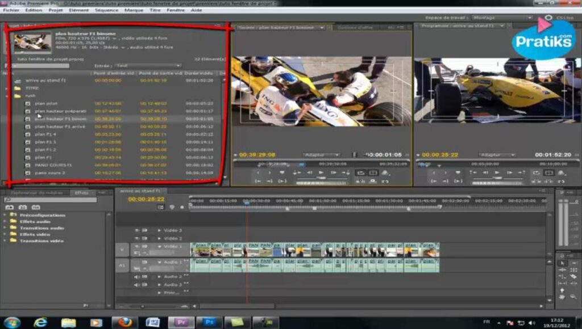
Task: Click first accelerated-effects filter icon in Effects panel
Action: 10,208
